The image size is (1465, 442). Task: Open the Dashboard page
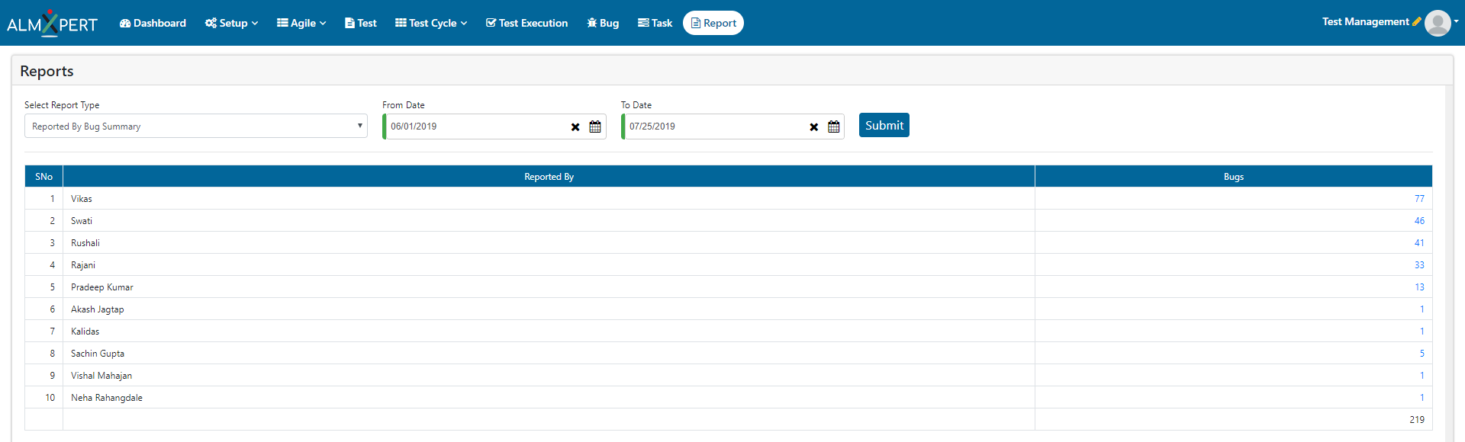pyautogui.click(x=153, y=23)
